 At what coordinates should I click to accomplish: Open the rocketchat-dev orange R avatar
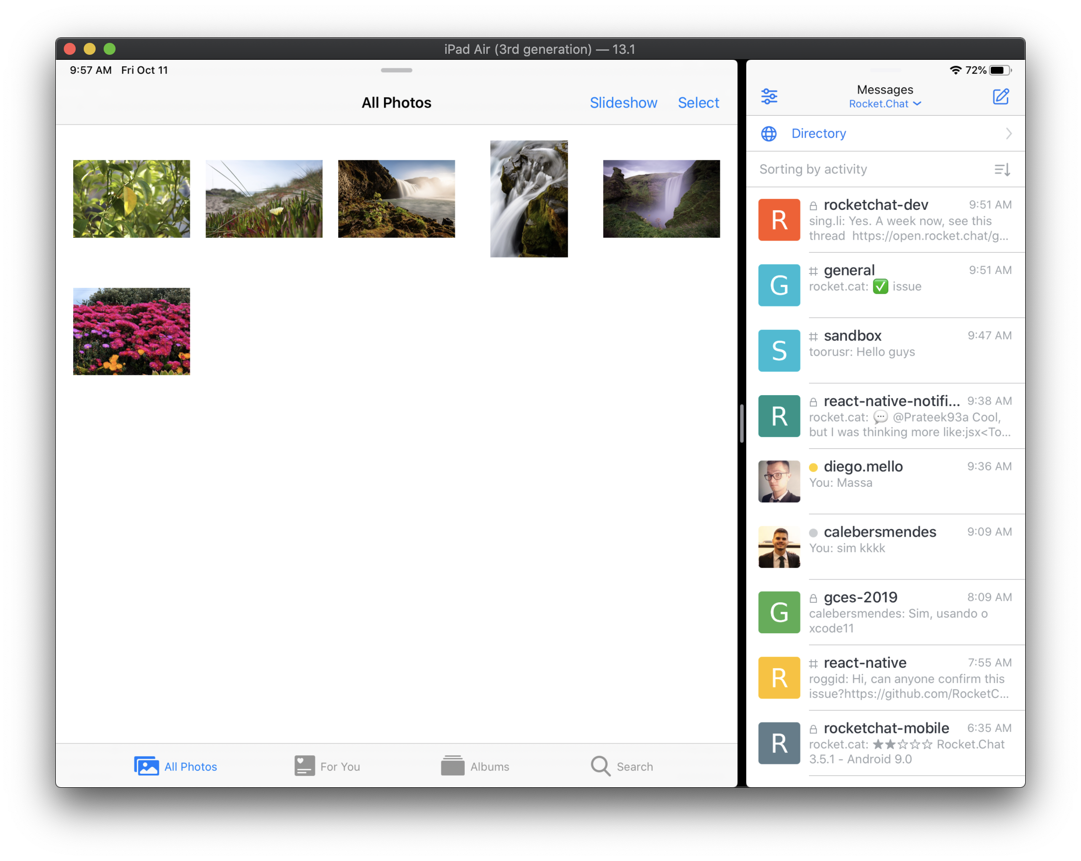coord(779,220)
